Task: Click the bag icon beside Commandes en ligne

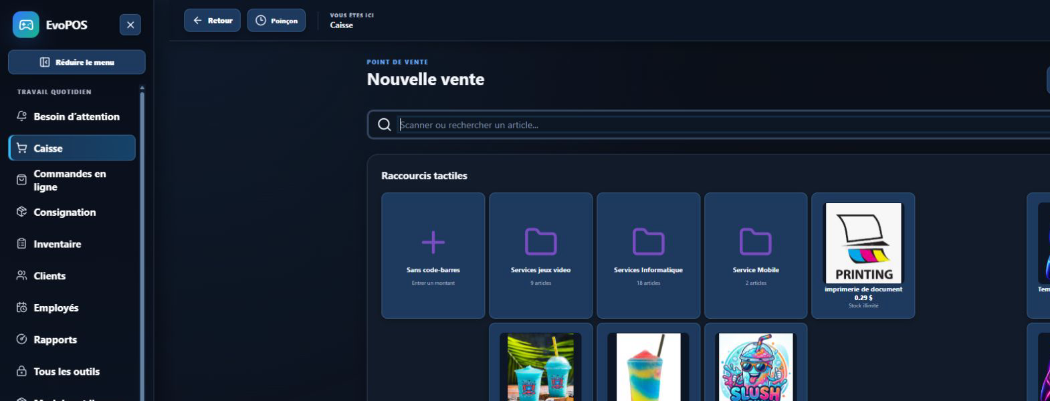Action: (x=21, y=180)
